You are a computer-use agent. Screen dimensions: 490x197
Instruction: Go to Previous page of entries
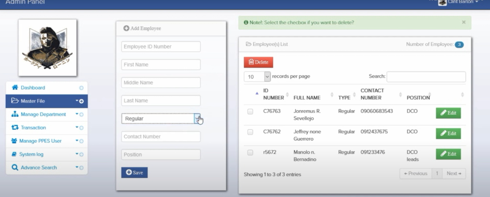tap(416, 174)
